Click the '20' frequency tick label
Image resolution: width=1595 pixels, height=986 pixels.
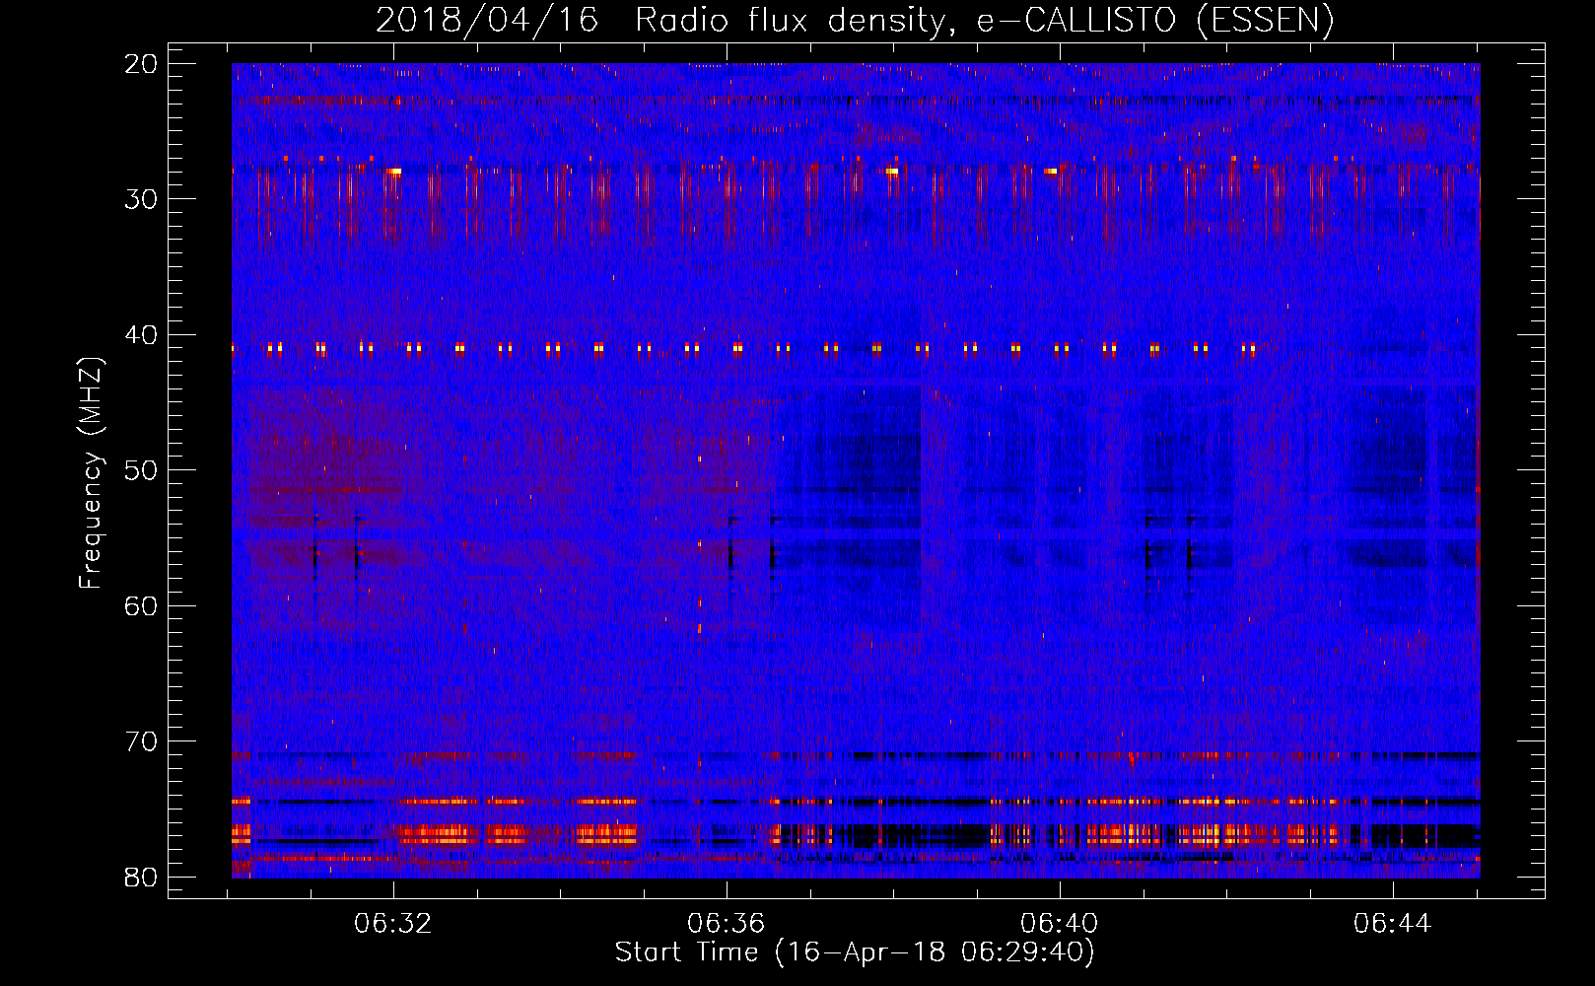(x=141, y=64)
